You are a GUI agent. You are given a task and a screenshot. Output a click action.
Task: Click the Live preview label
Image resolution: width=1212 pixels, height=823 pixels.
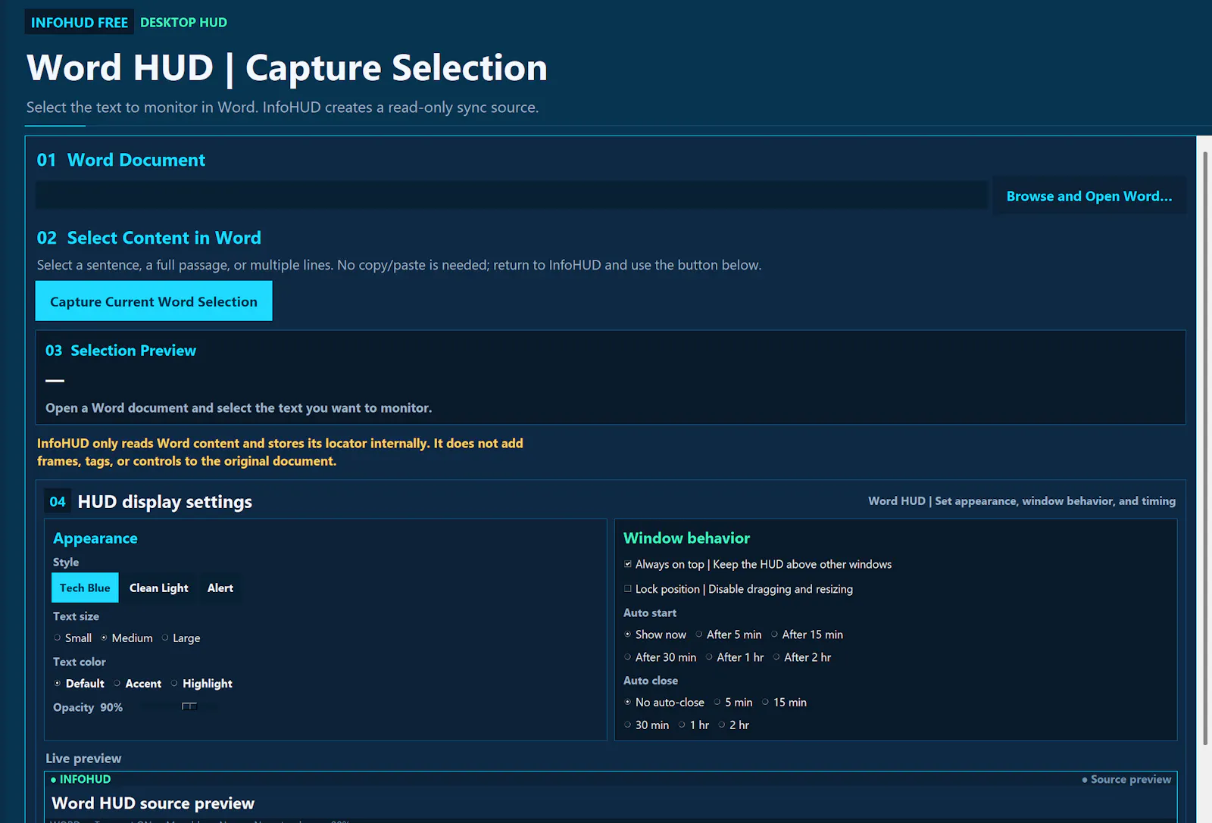point(83,759)
